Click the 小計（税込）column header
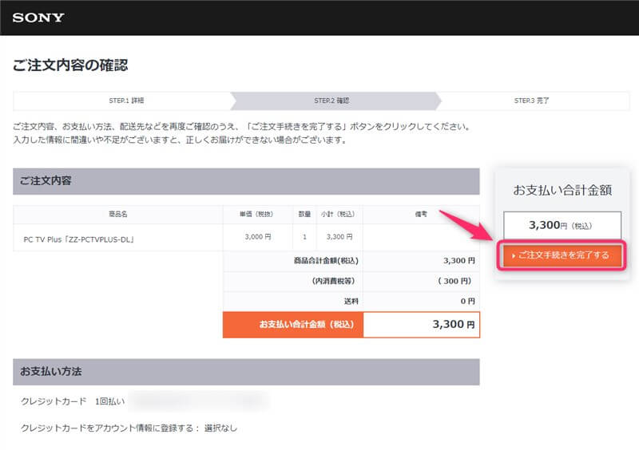 click(338, 214)
